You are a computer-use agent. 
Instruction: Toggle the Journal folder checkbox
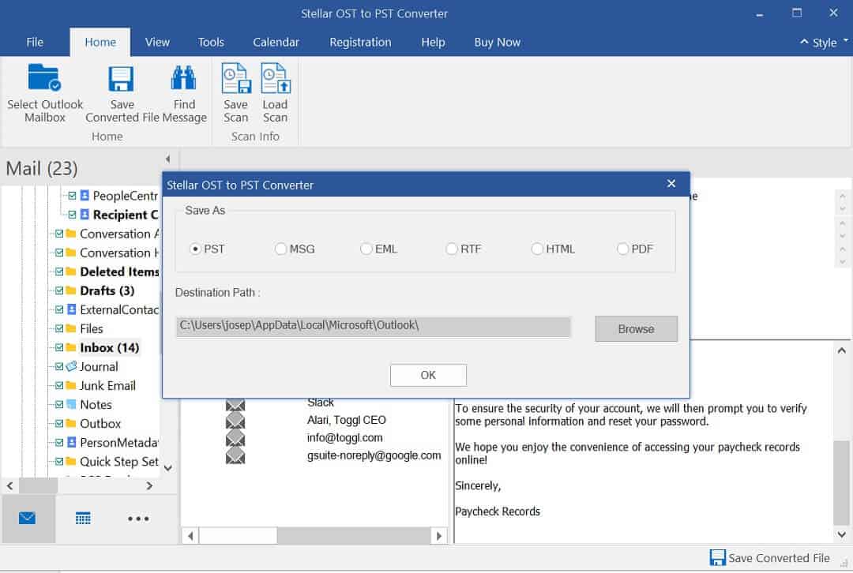(x=59, y=366)
